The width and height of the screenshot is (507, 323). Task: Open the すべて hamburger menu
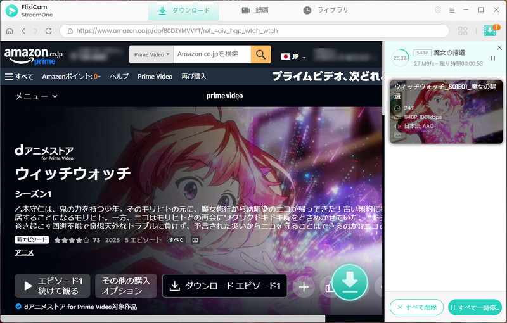point(19,77)
